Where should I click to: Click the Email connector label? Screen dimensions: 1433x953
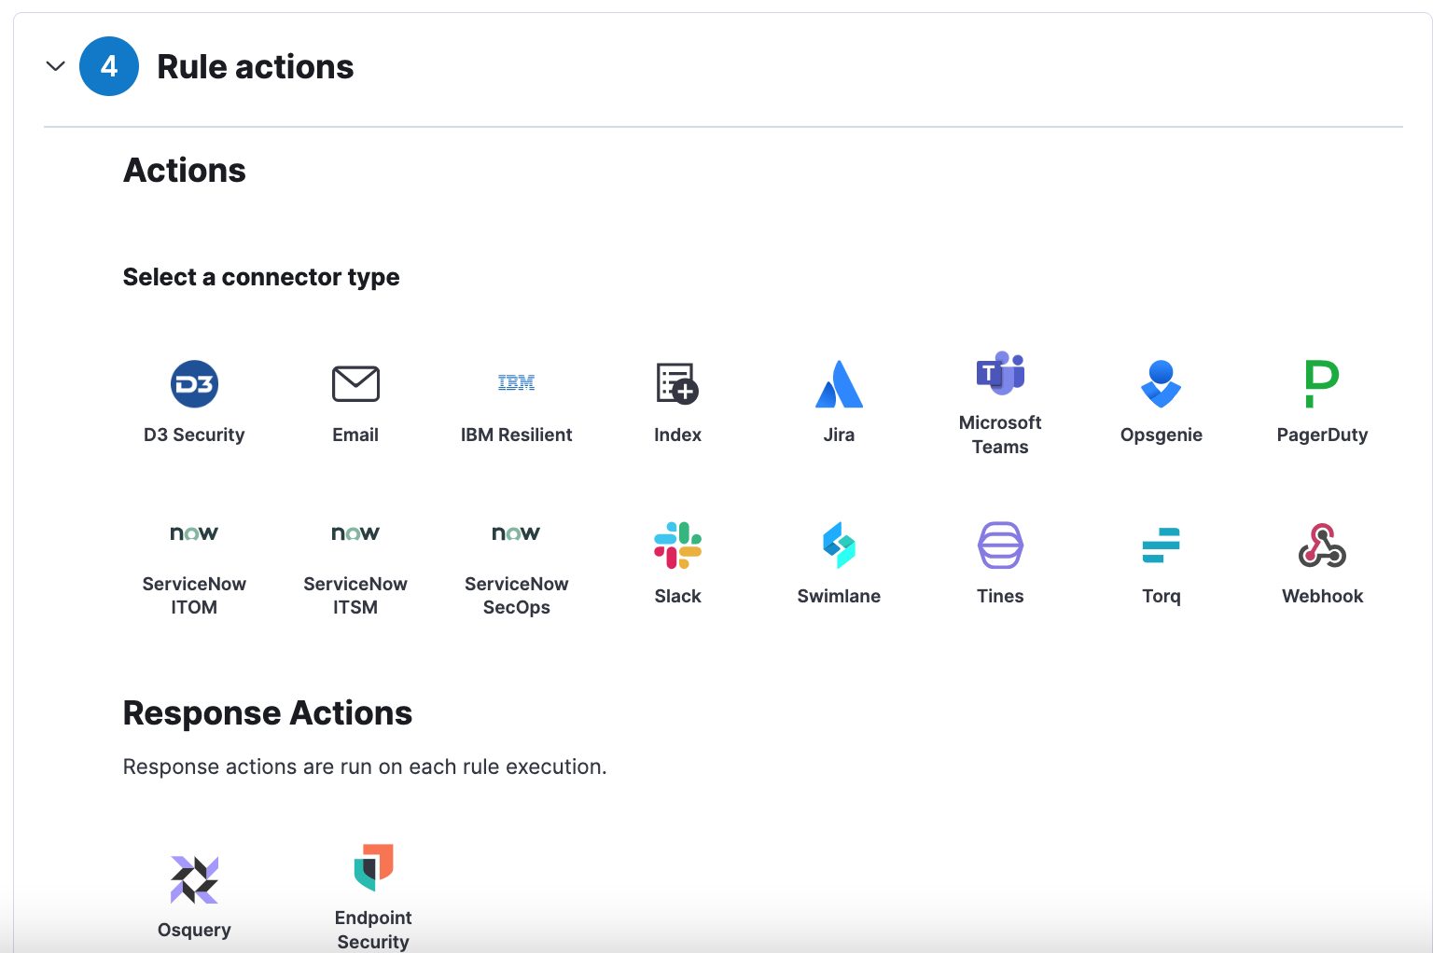355,435
